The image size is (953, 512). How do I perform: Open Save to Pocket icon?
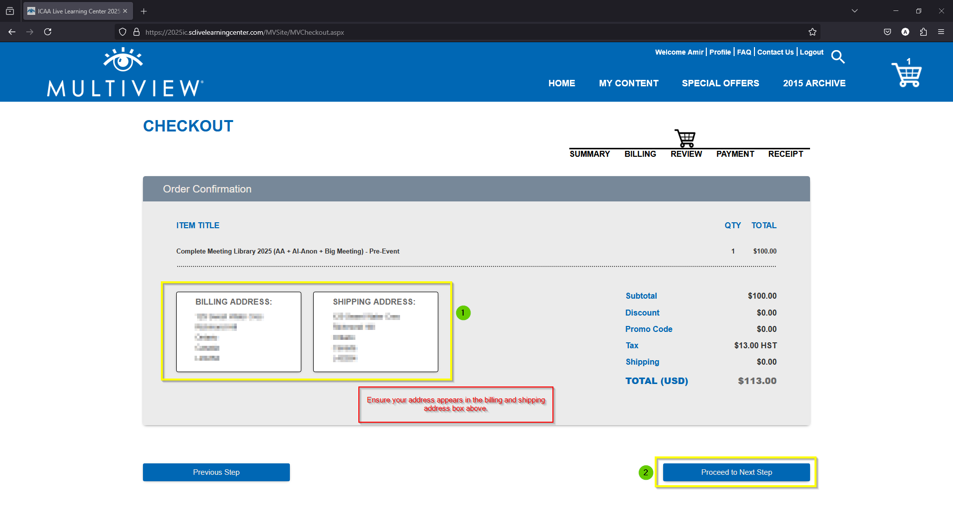(887, 32)
